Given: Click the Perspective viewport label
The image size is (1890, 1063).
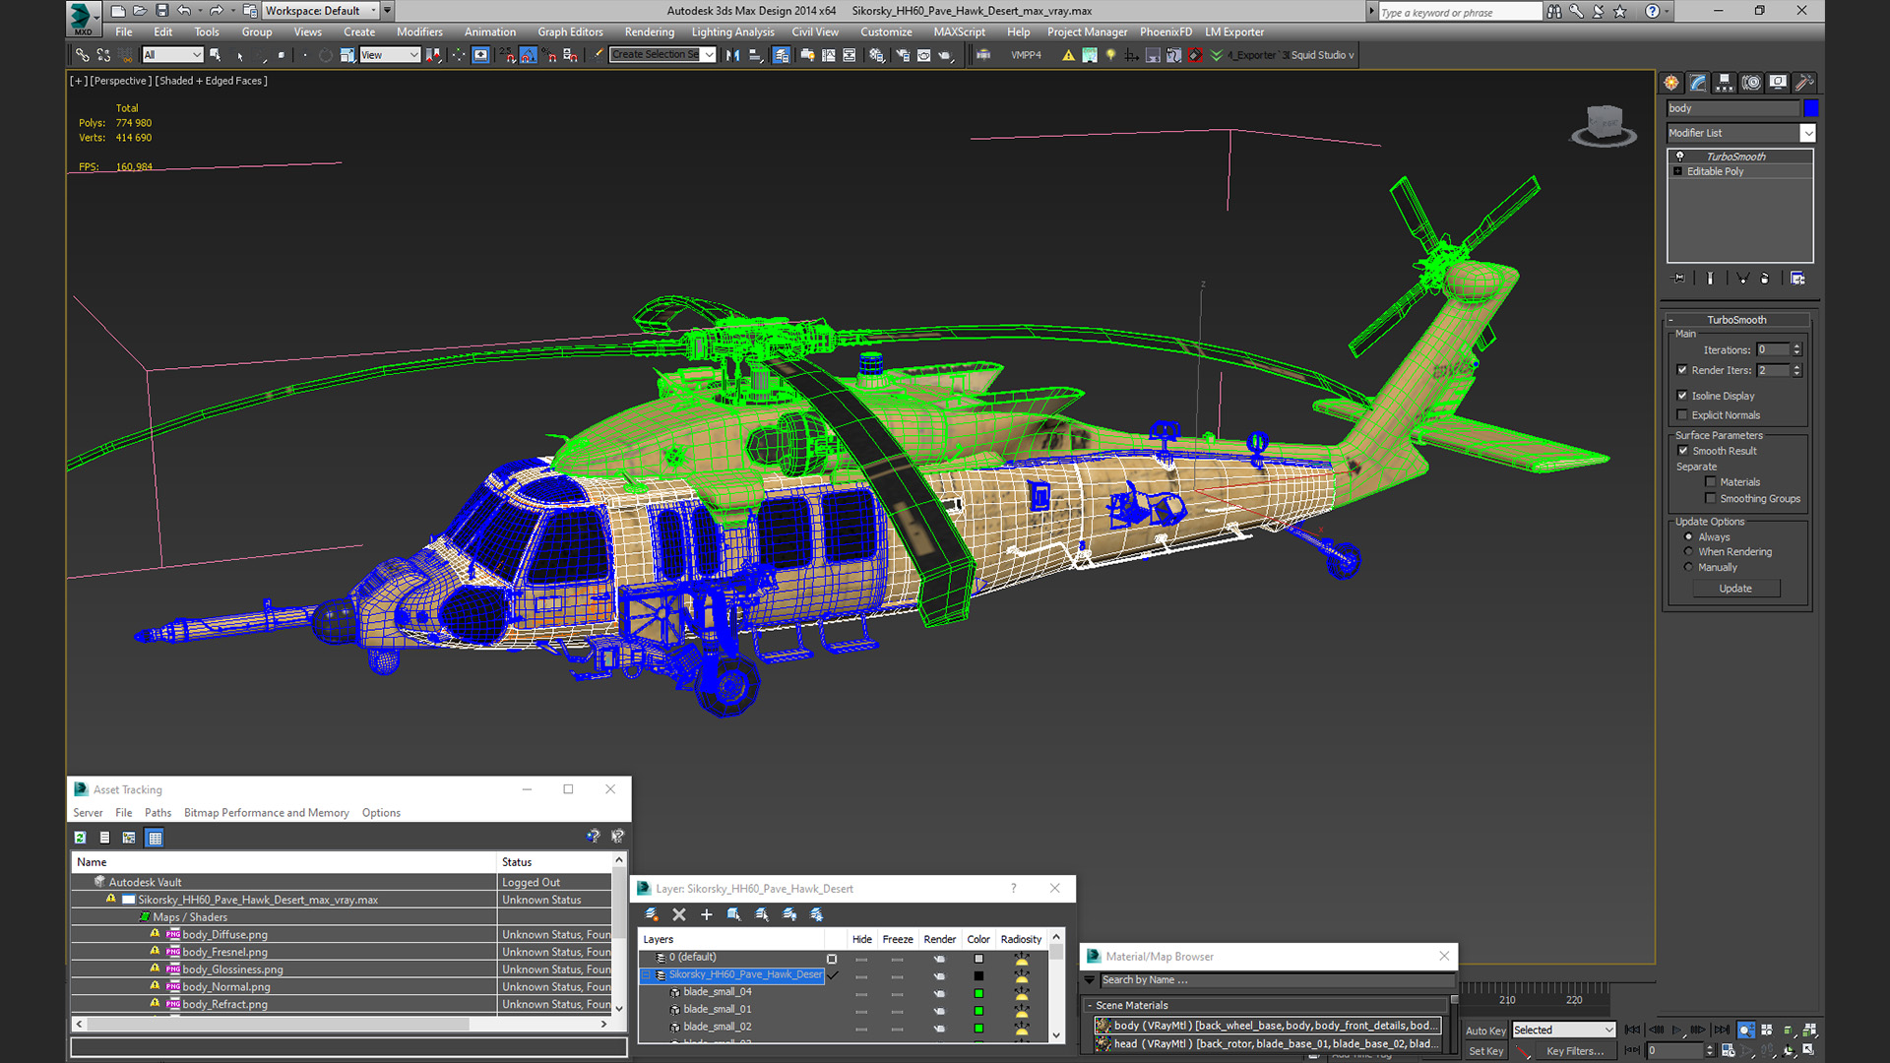Looking at the screenshot, I should pyautogui.click(x=120, y=81).
